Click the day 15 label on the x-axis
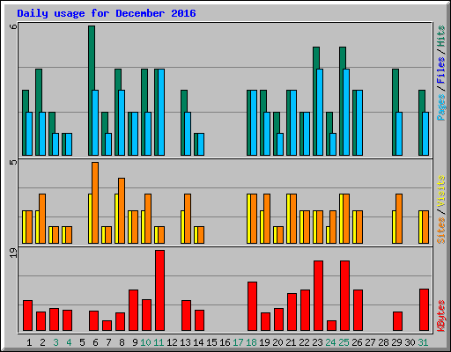Viewport: 451px width, 352px height. [x=211, y=342]
